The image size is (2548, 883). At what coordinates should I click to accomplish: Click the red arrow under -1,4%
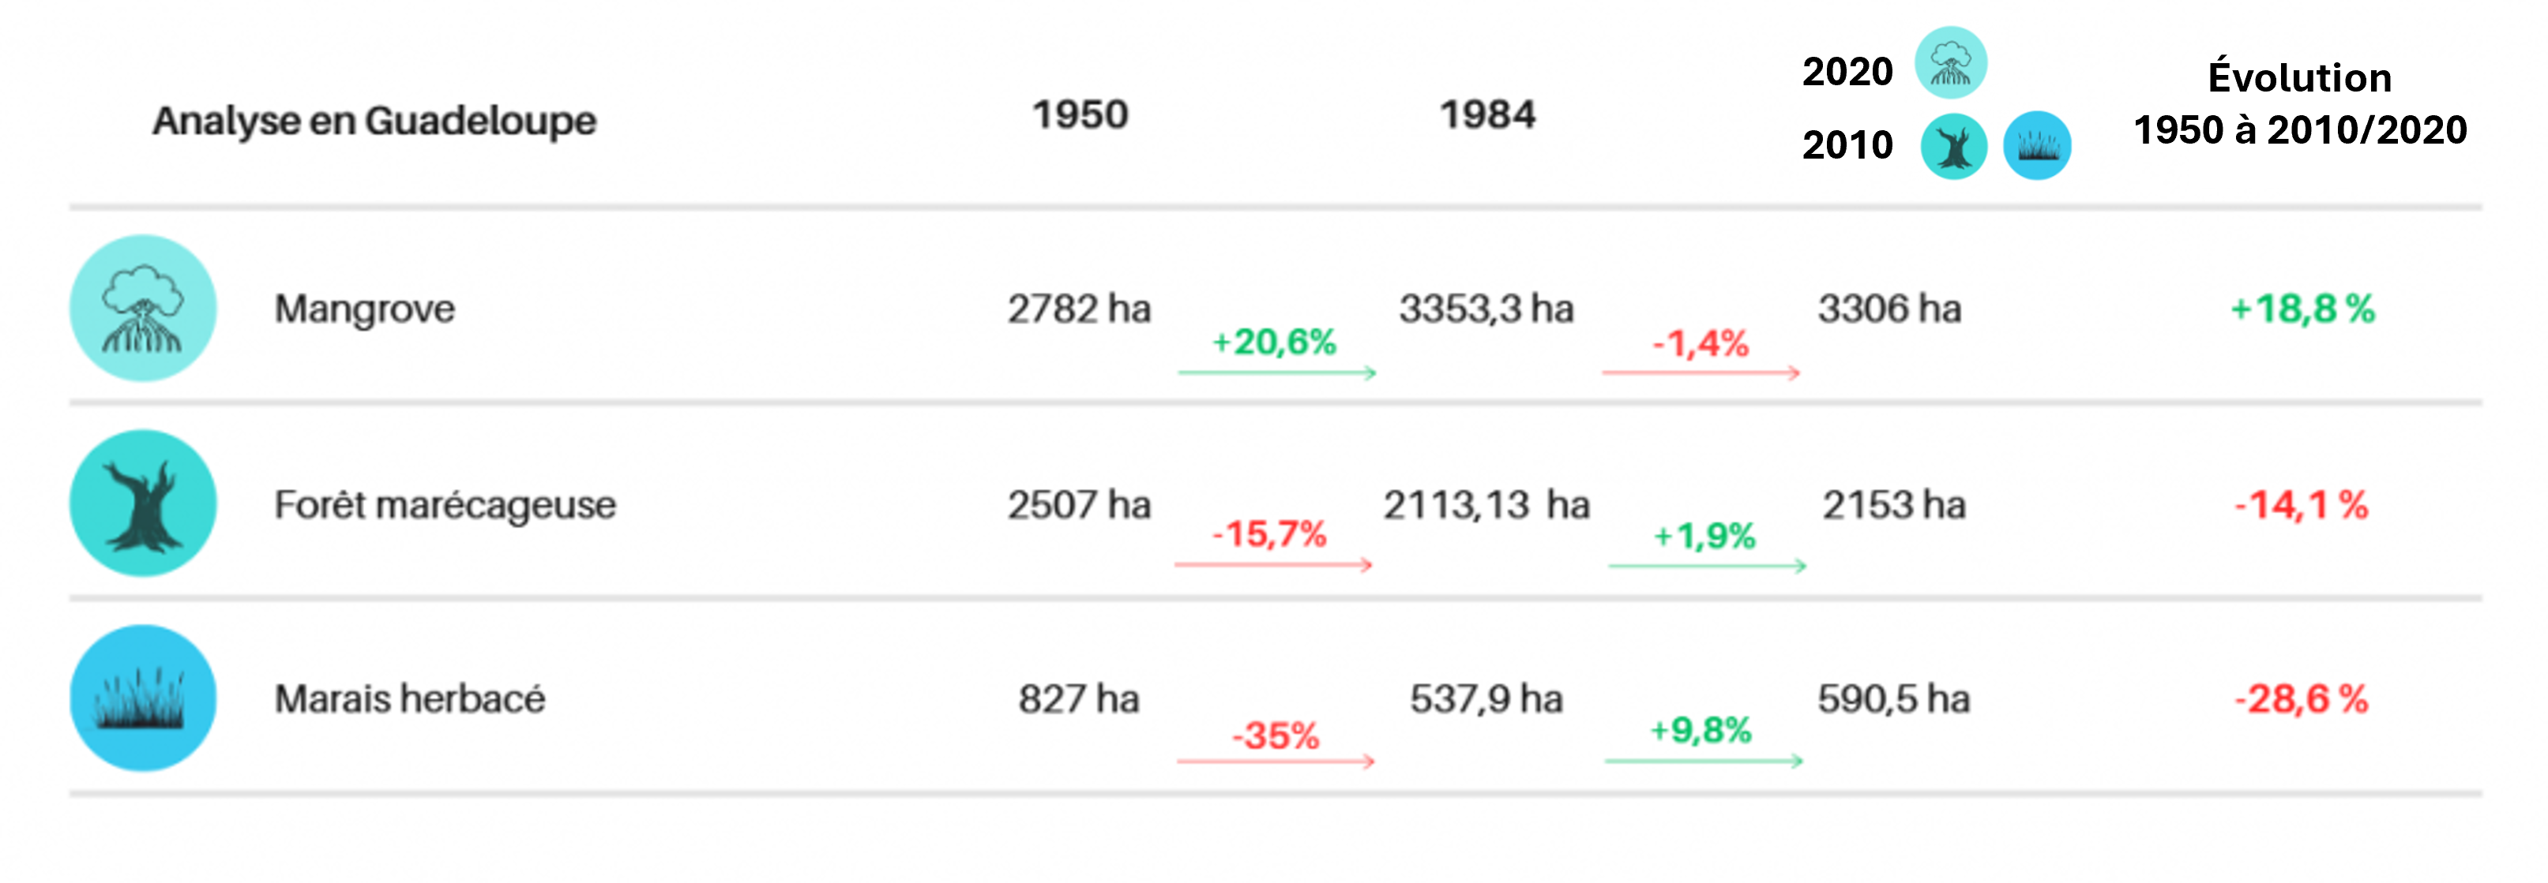(x=1701, y=372)
